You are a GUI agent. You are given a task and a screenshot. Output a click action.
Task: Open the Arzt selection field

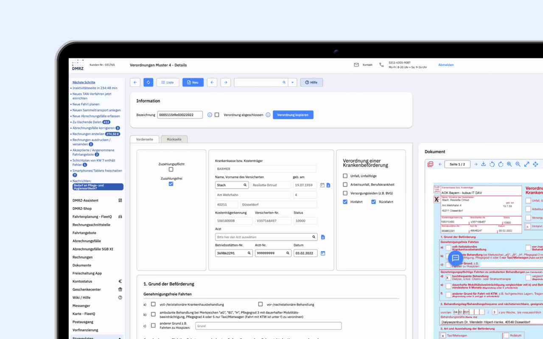click(x=266, y=237)
